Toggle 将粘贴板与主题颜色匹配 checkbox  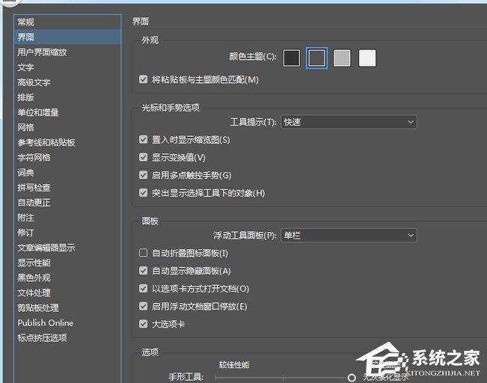[143, 79]
